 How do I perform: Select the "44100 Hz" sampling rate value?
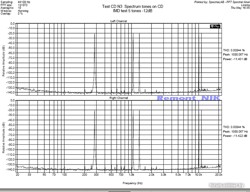click(24, 2)
